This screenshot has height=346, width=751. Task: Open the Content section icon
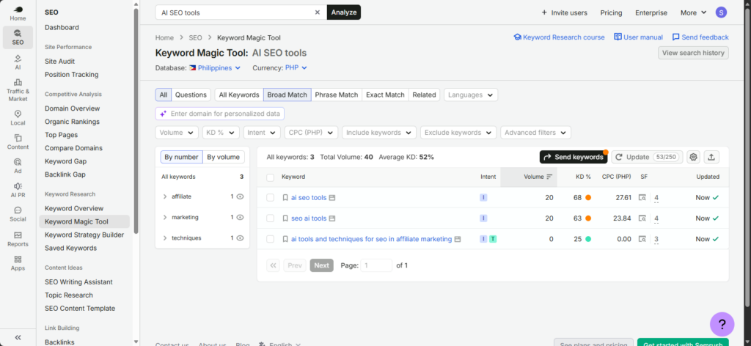(x=18, y=141)
